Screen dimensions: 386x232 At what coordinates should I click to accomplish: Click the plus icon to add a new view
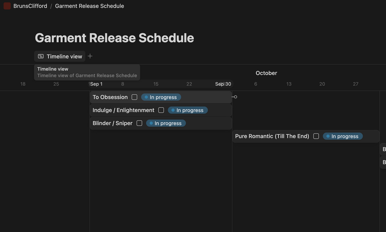pyautogui.click(x=90, y=56)
